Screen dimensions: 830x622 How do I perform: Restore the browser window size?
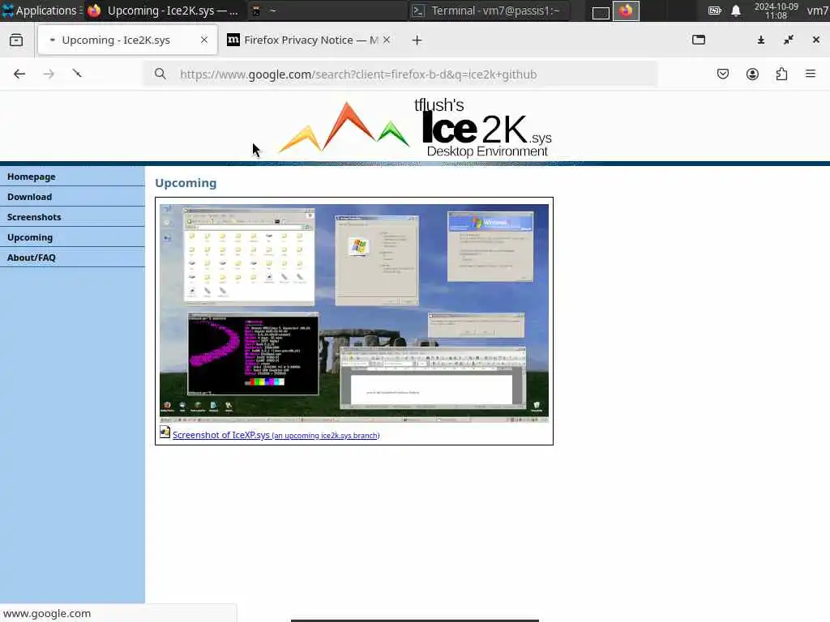(x=789, y=40)
